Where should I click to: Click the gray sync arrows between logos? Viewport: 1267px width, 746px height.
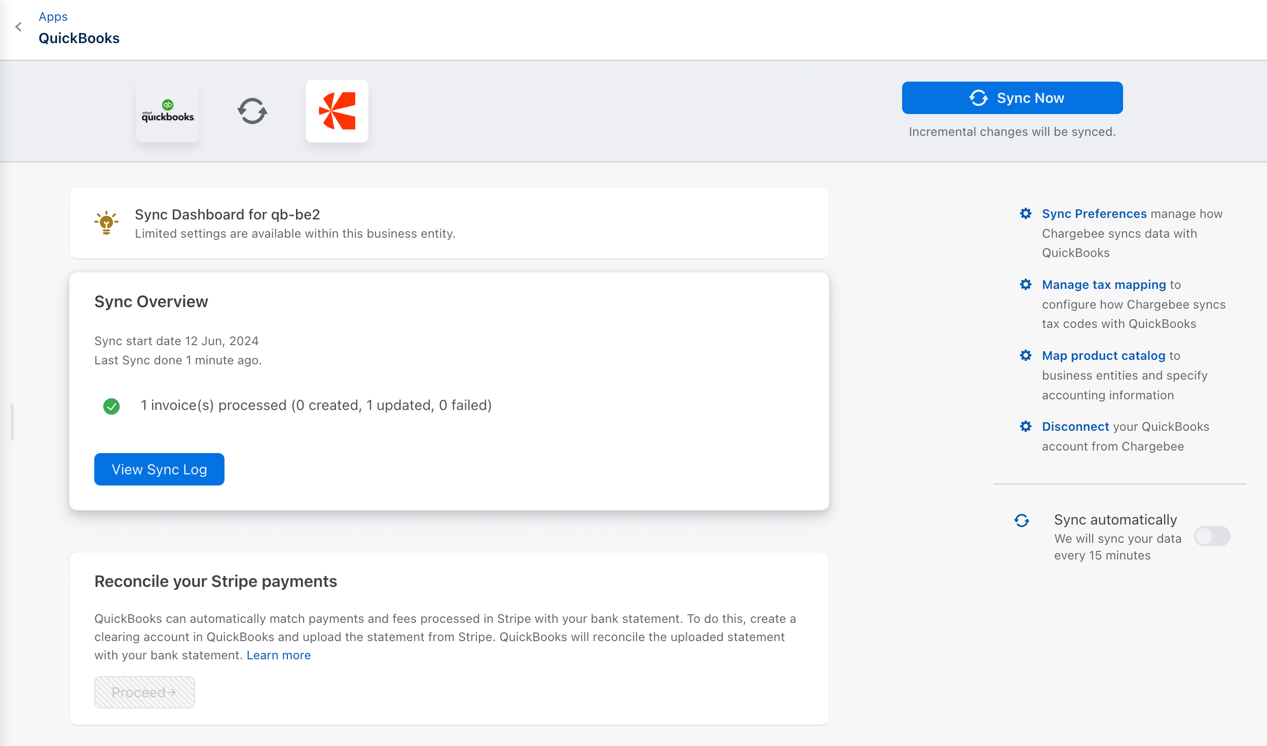252,111
